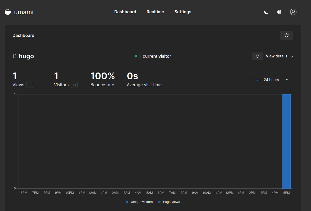Go to the Realtime page
311x211 pixels.
[x=155, y=12]
